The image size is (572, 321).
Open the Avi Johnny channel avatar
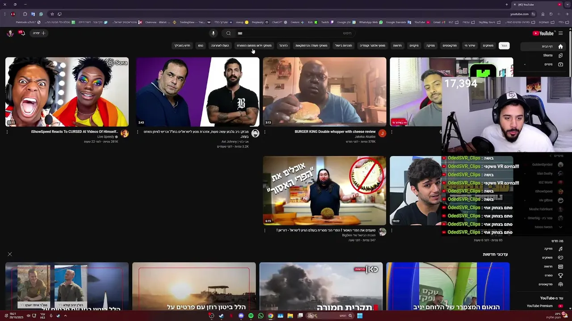coord(255,133)
